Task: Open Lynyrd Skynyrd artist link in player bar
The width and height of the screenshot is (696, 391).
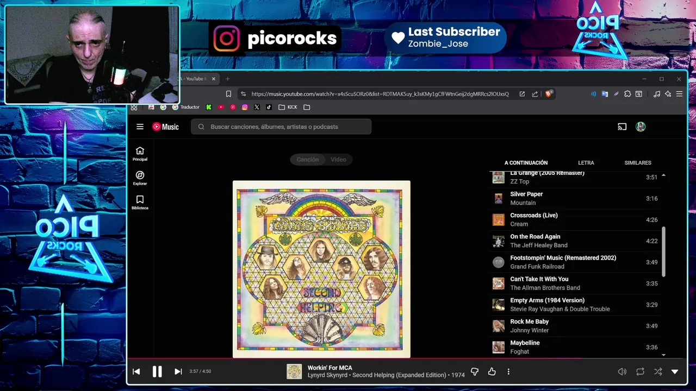Action: click(x=329, y=375)
